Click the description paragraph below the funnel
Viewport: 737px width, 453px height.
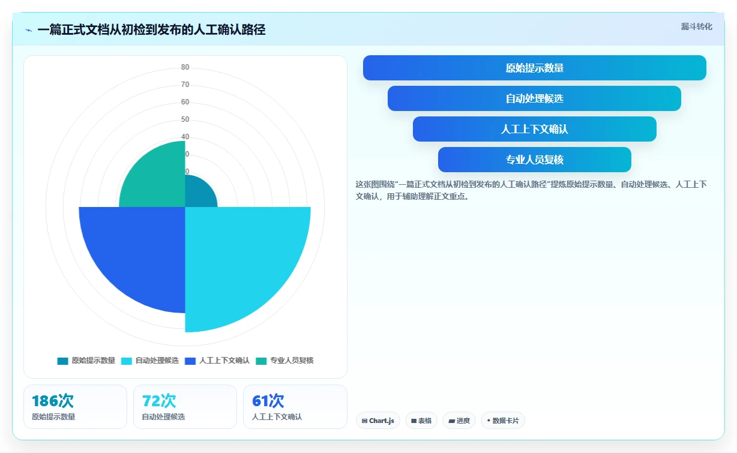(531, 190)
